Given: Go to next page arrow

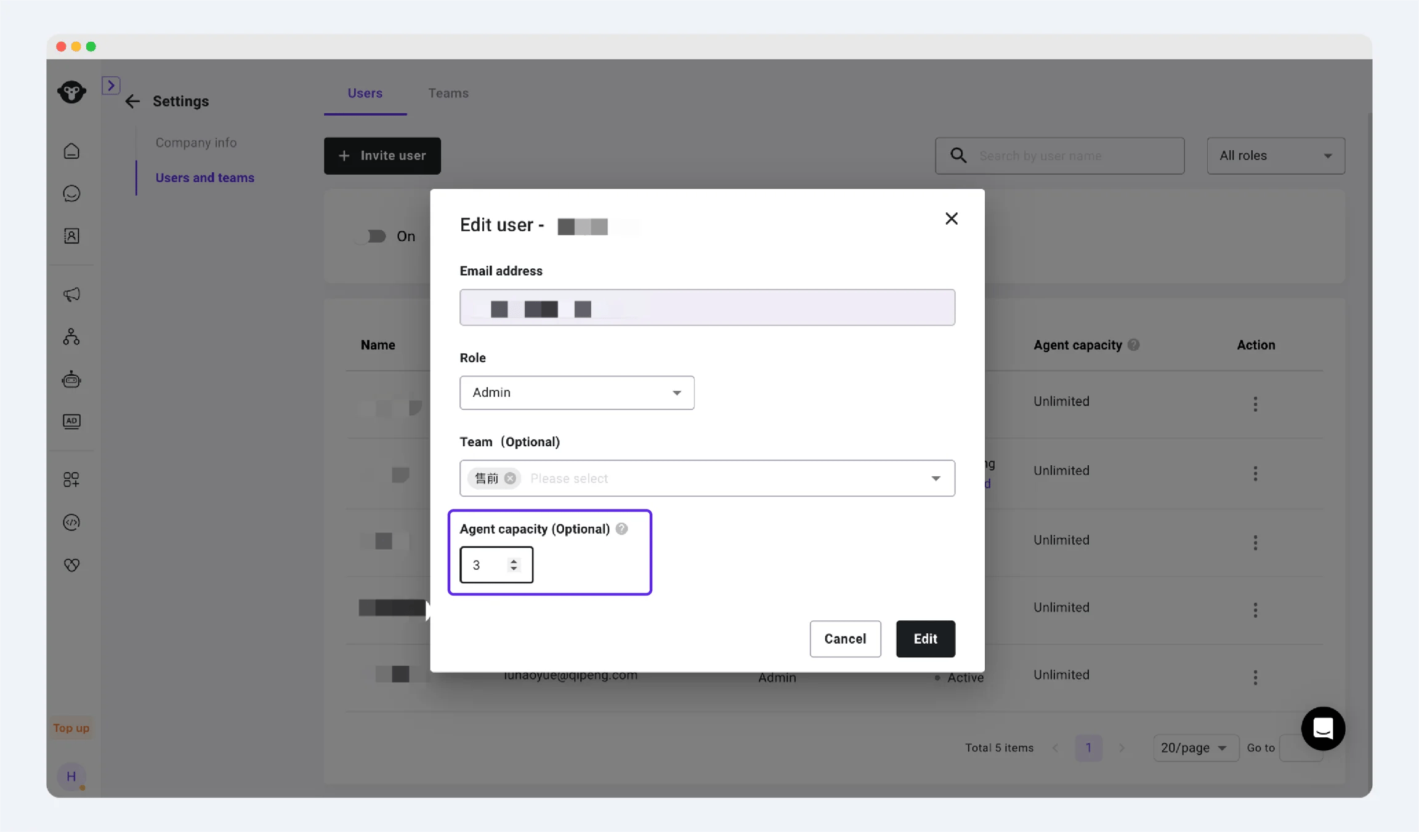Looking at the screenshot, I should click(x=1122, y=748).
